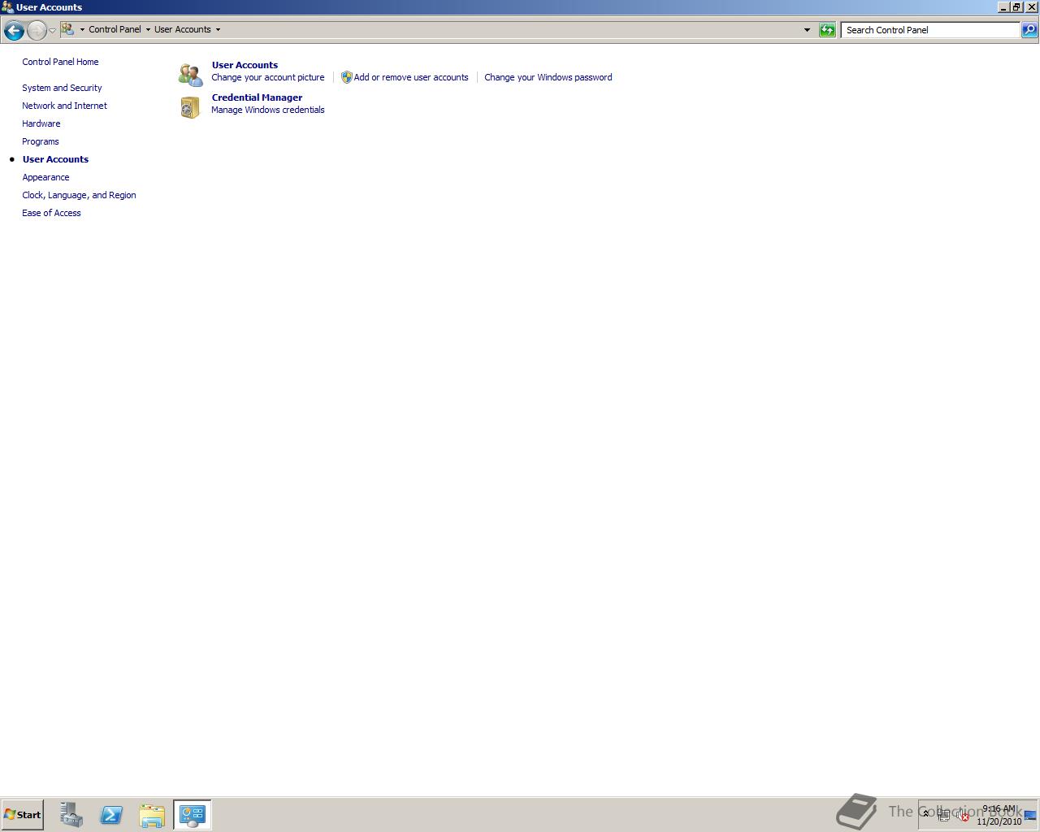Refresh the page with green arrows button

pos(827,30)
